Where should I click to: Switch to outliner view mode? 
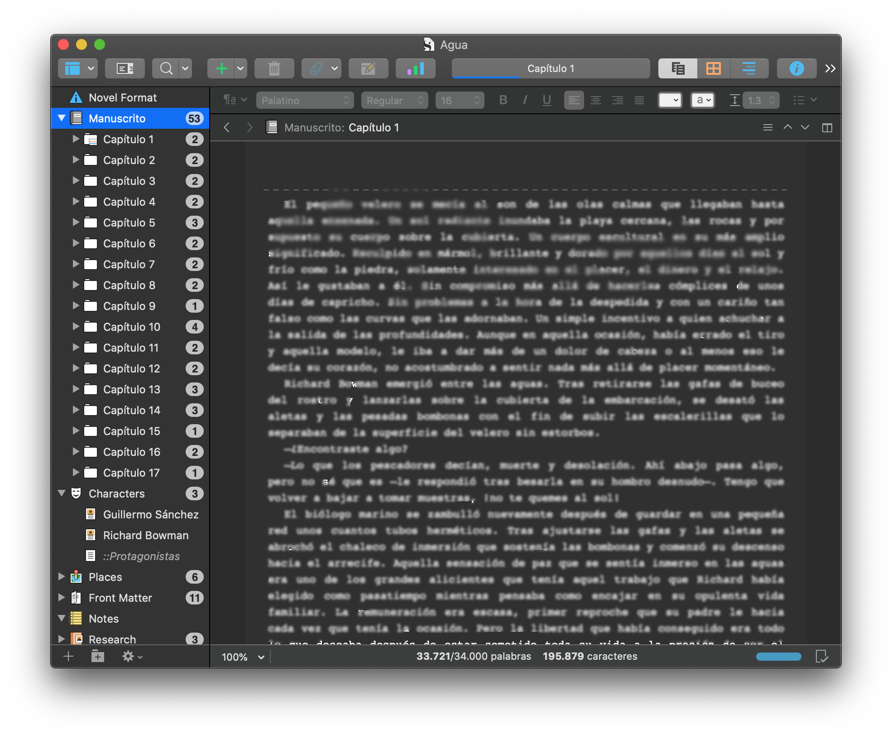point(748,68)
